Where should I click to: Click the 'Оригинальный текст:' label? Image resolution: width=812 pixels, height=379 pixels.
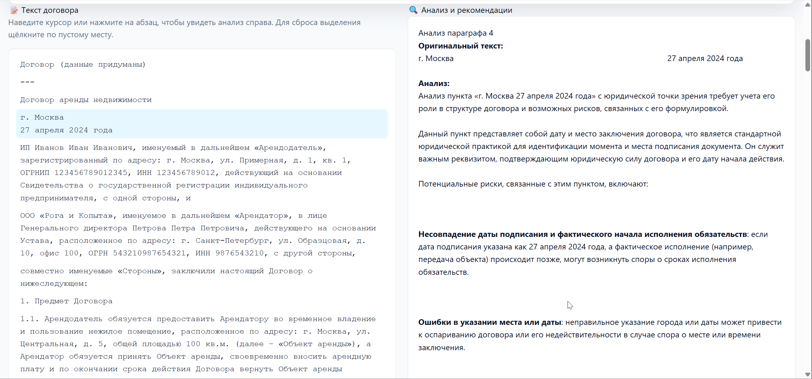[461, 46]
